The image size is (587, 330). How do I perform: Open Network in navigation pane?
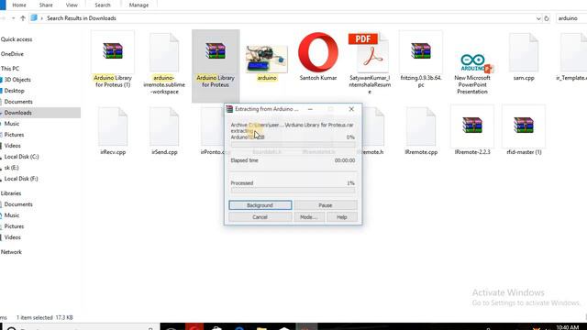point(11,252)
